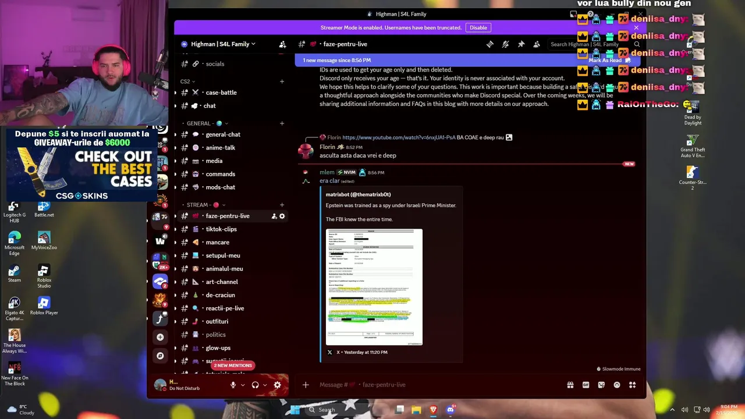Open File Explorer from taskbar
The width and height of the screenshot is (745, 419).
416,410
